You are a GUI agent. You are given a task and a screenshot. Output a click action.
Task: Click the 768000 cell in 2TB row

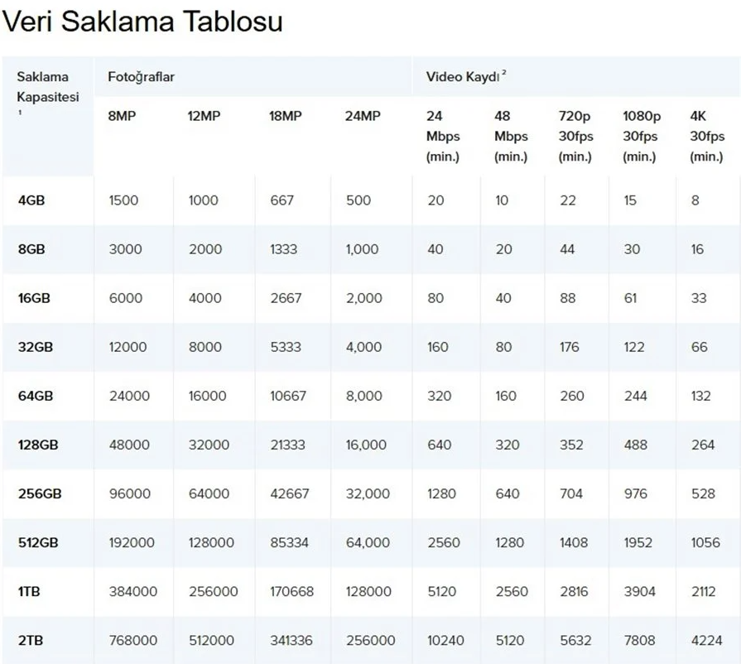[x=130, y=640]
